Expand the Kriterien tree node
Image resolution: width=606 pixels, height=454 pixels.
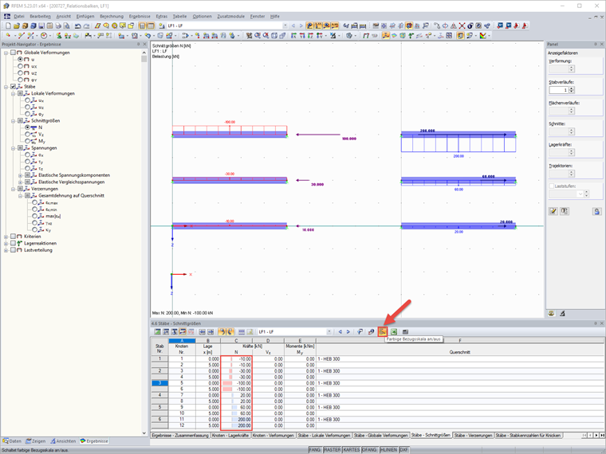pos(6,237)
